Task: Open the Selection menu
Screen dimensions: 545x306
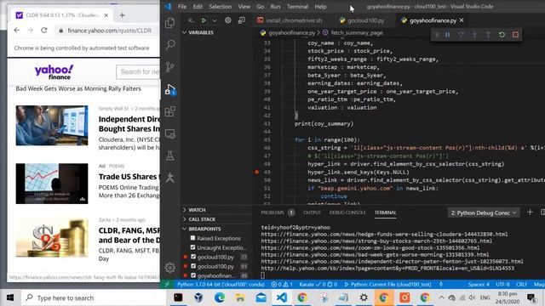Action: point(221,7)
